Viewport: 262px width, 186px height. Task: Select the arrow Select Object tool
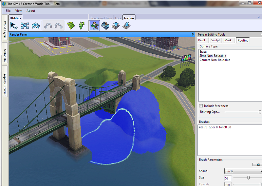point(14,26)
